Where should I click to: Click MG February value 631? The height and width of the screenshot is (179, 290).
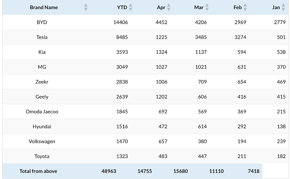tap(242, 67)
